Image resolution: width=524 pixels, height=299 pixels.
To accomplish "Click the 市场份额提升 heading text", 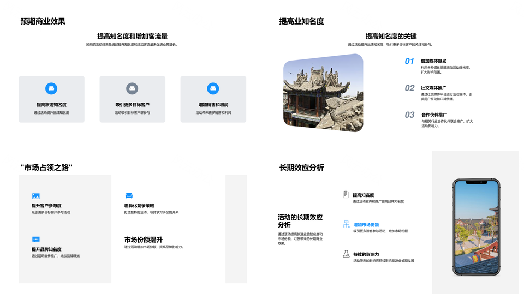I will tap(143, 240).
